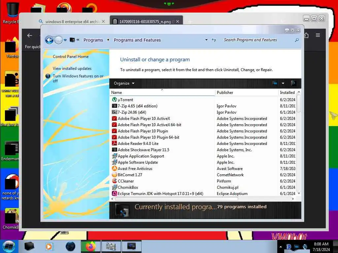
Task: Click the CometNetwork publisher cell
Action: (230, 175)
